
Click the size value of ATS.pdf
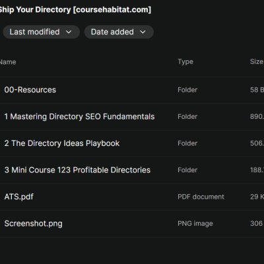click(257, 197)
